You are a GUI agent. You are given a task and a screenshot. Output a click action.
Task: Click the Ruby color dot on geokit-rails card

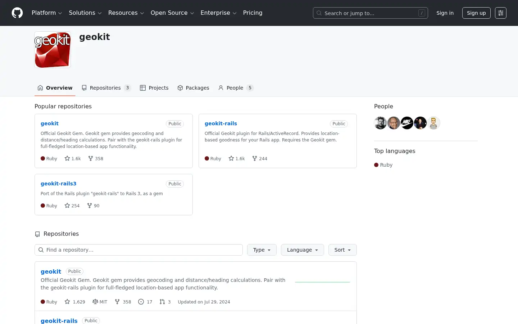(207, 158)
